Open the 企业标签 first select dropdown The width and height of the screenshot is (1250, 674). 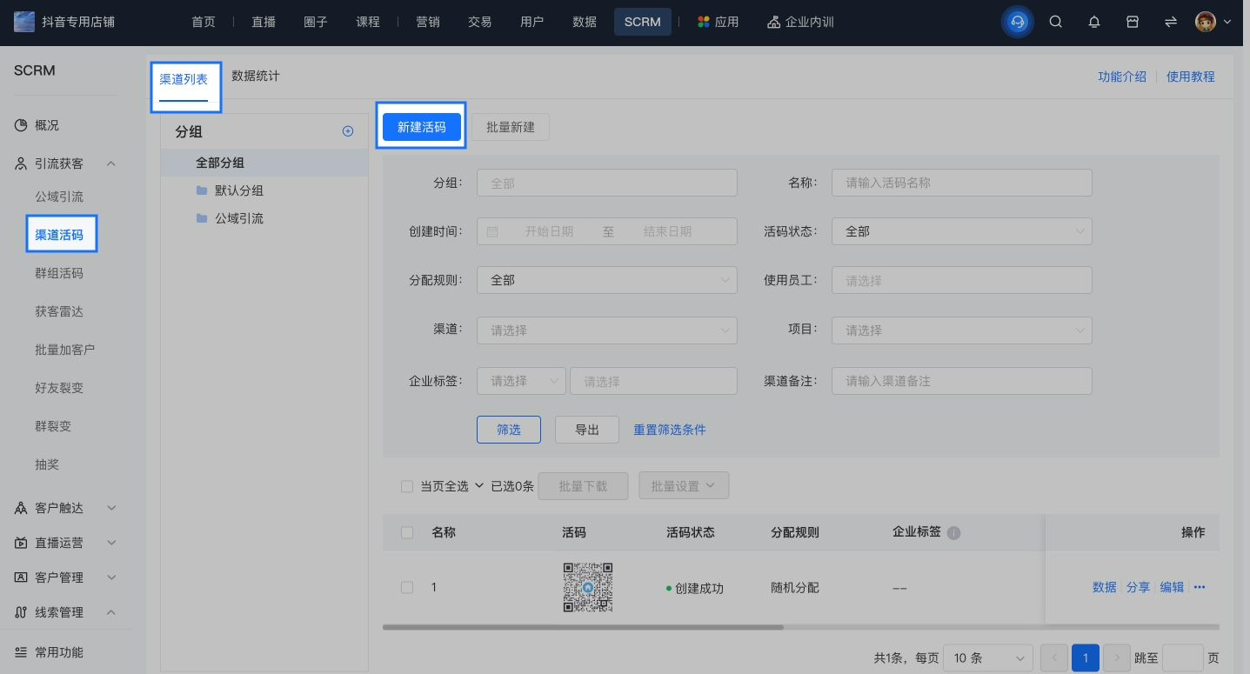pyautogui.click(x=521, y=381)
